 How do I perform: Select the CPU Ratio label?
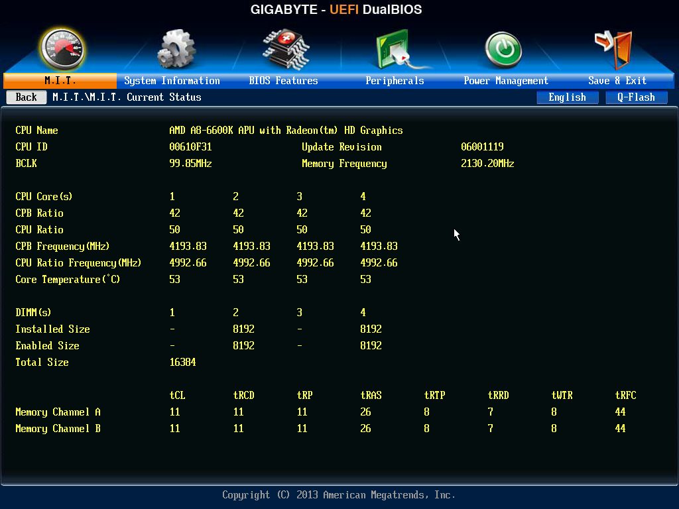39,230
